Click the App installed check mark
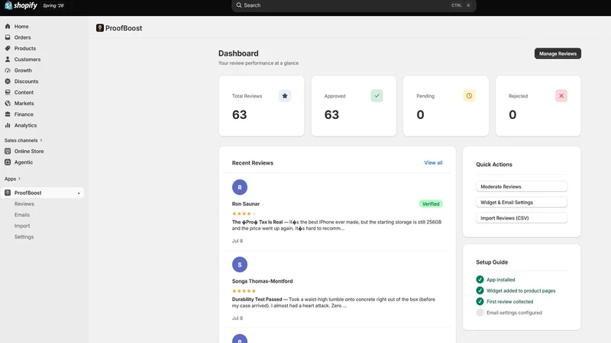611x343 pixels. 480,280
